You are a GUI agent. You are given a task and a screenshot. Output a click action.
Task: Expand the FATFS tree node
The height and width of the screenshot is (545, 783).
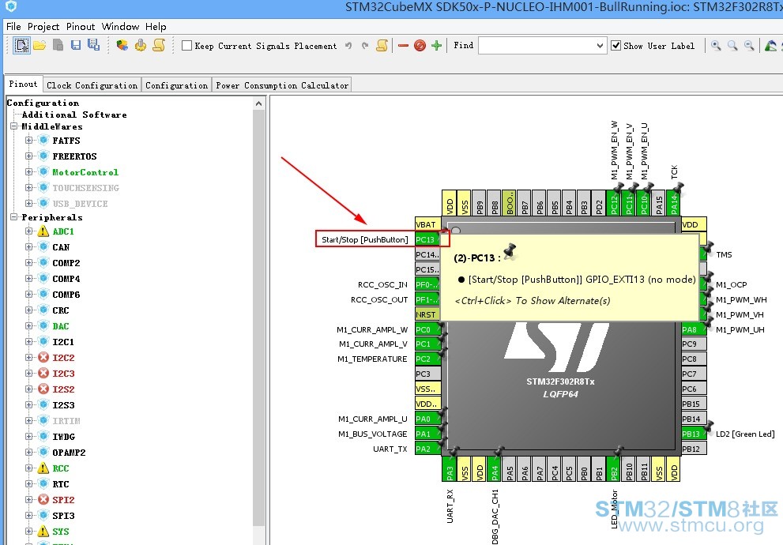(x=29, y=141)
